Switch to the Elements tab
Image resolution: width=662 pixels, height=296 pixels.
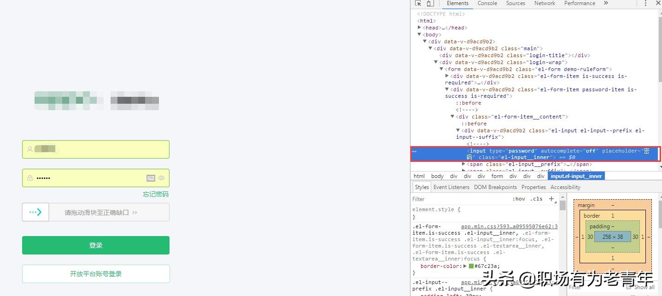point(457,3)
